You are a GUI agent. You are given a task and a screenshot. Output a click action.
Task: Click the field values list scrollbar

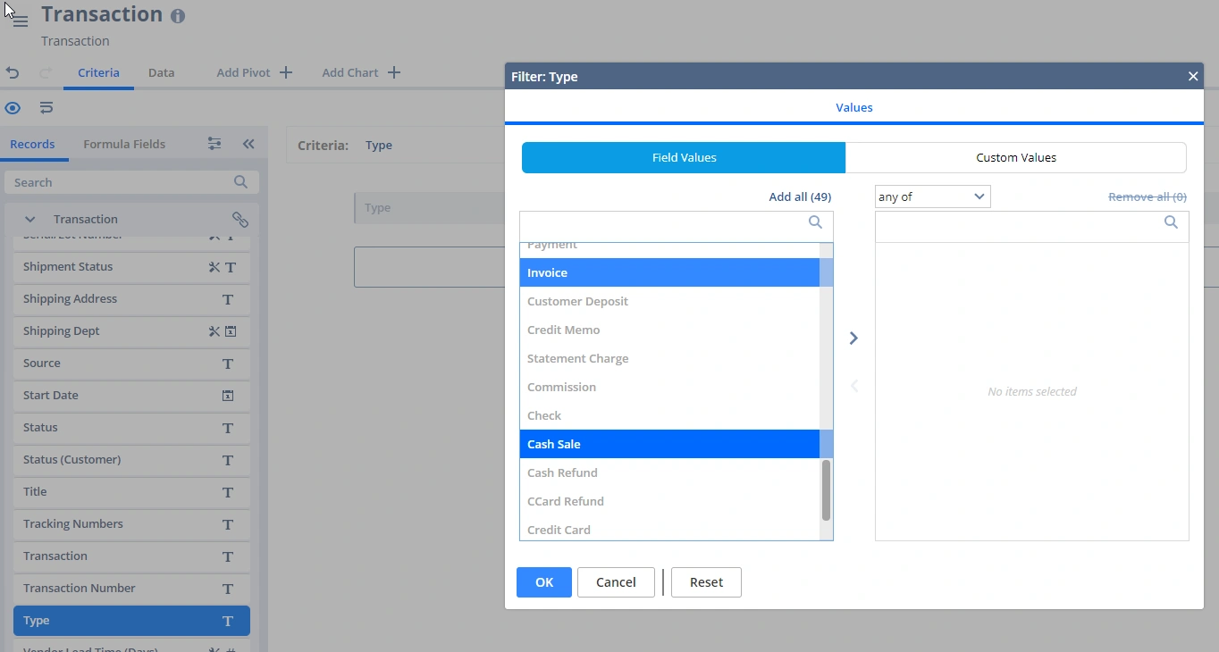826,489
